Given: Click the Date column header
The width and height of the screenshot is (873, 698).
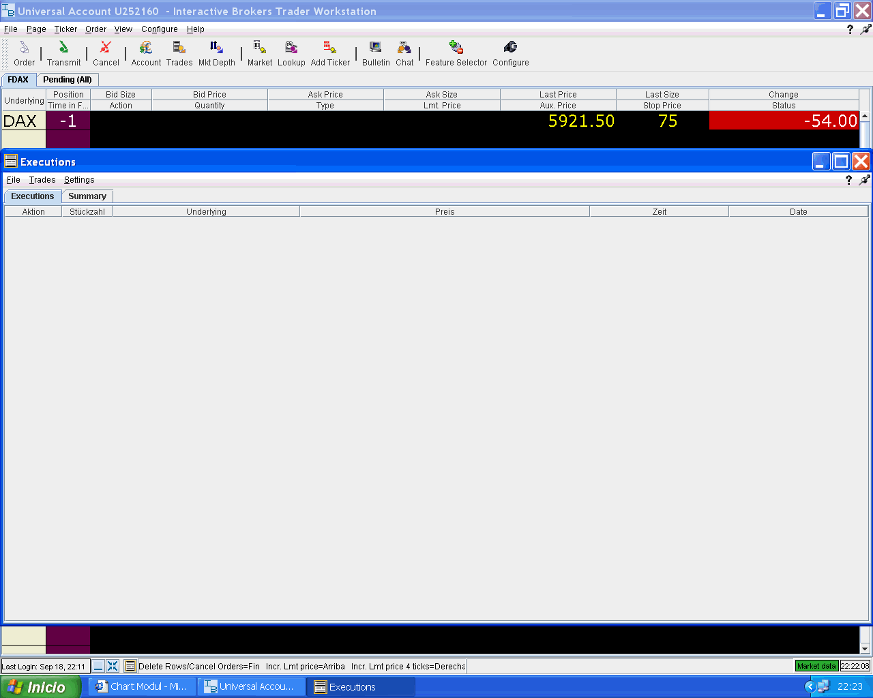Looking at the screenshot, I should point(799,212).
